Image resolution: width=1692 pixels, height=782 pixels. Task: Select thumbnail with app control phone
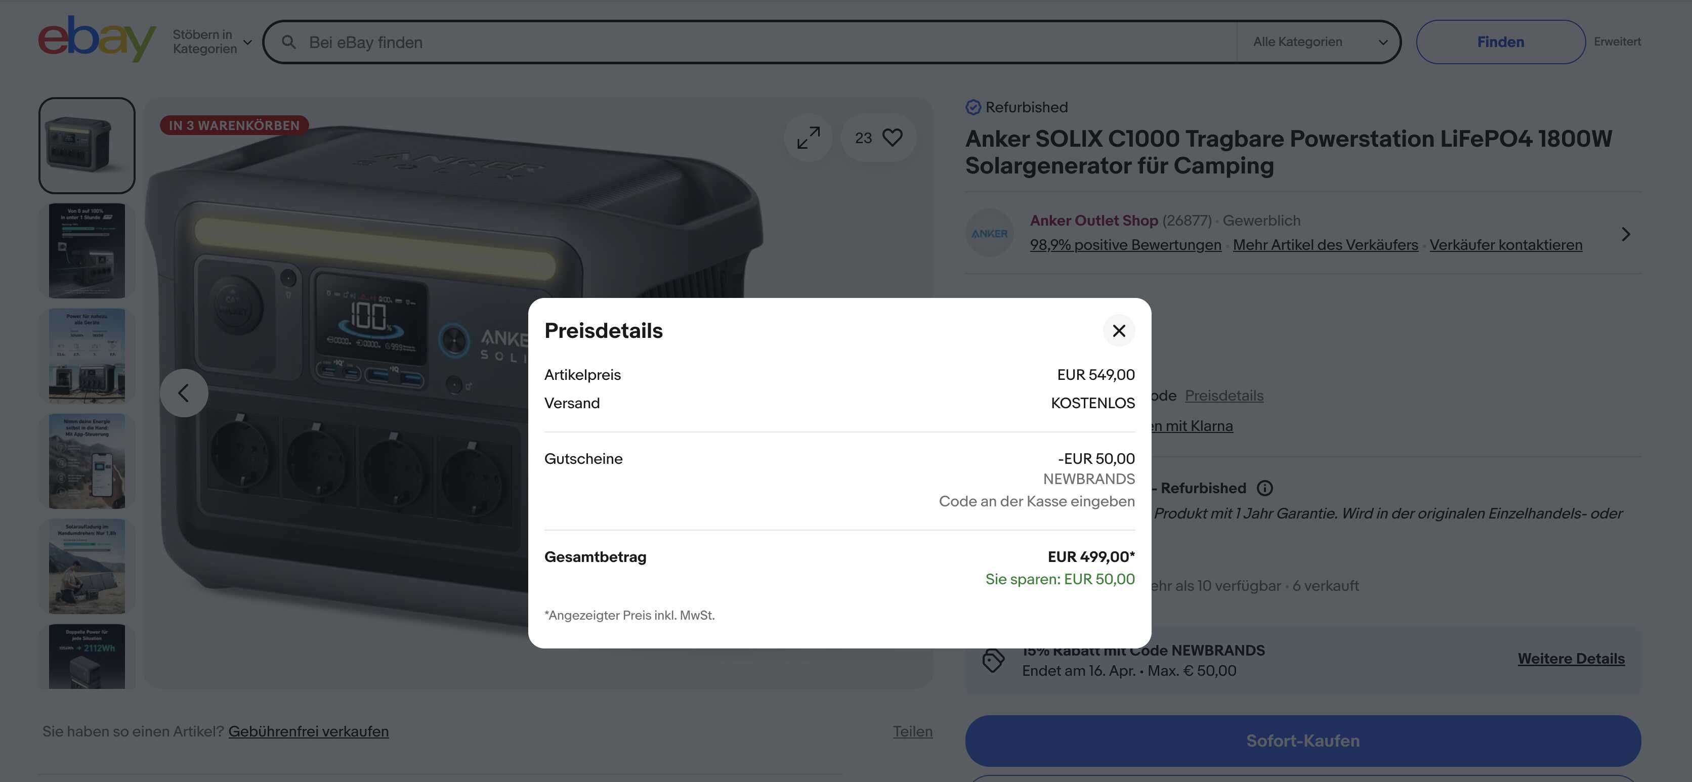(x=87, y=461)
